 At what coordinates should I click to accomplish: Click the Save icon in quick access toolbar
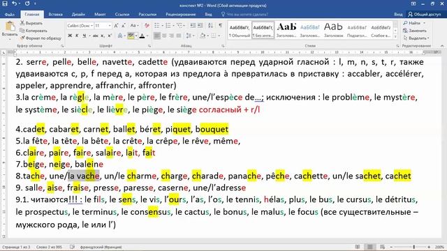(x=5, y=3)
